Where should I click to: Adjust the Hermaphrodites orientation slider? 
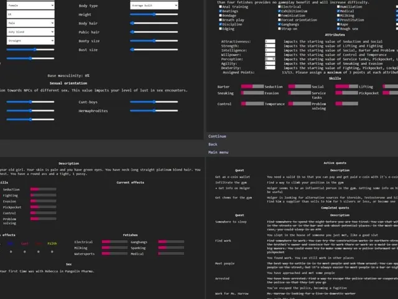154,111
